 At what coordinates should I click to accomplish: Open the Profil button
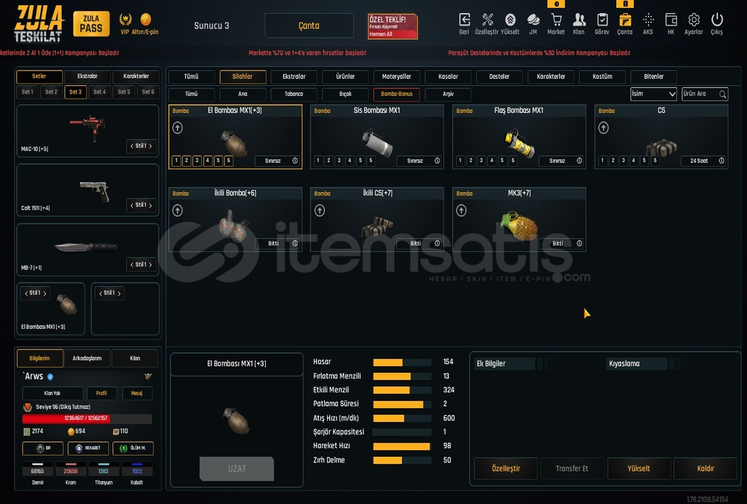point(102,393)
